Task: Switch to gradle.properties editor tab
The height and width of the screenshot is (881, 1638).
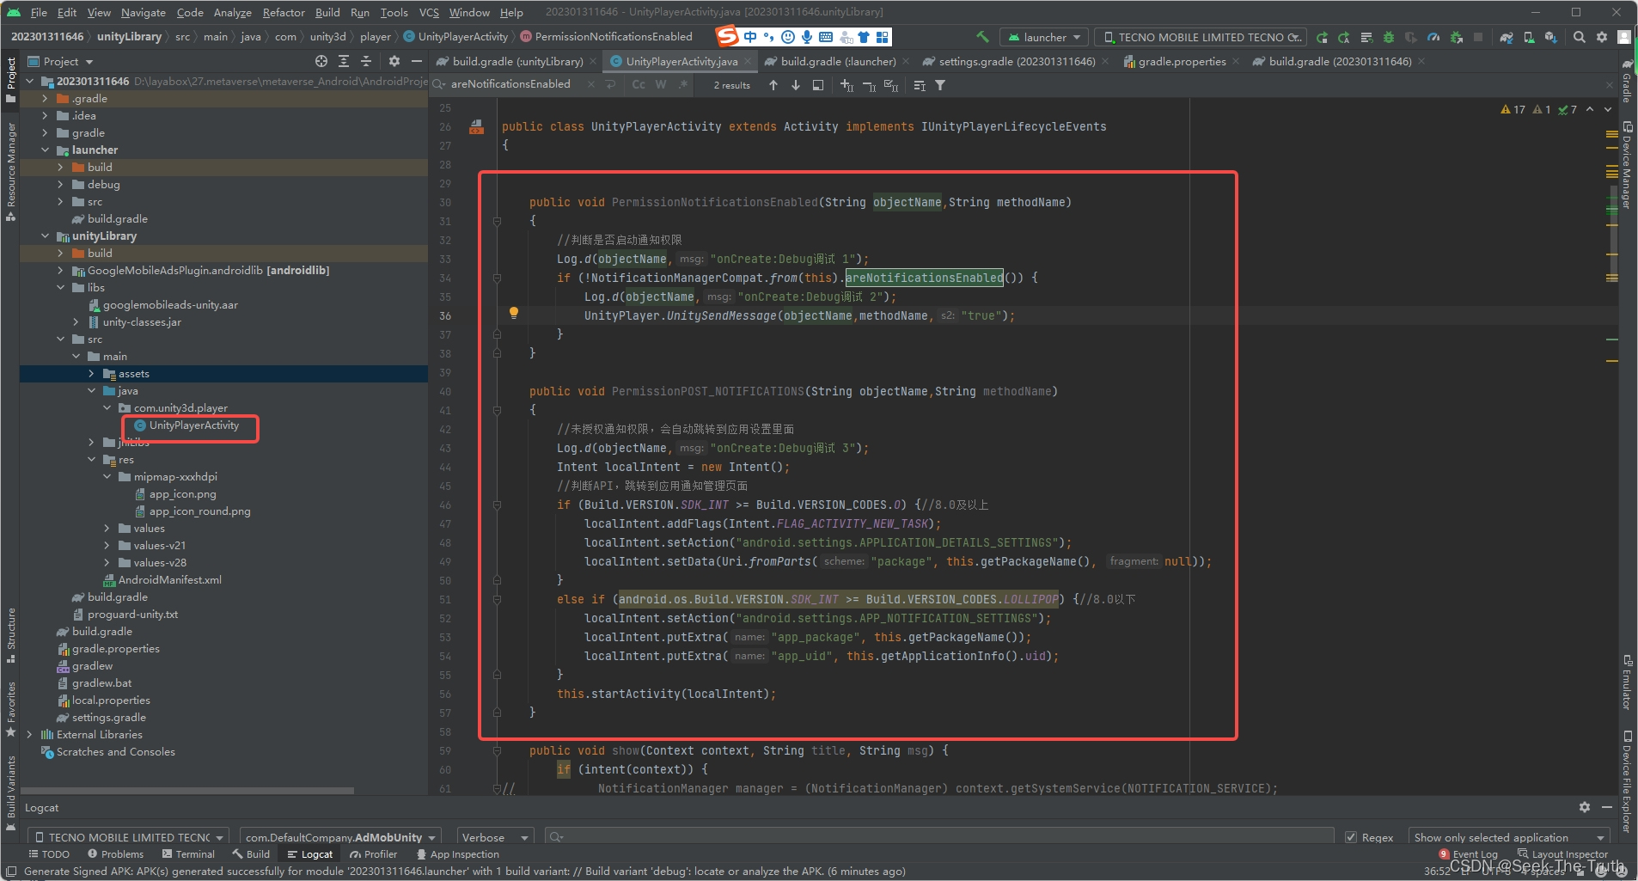Action: click(1181, 61)
